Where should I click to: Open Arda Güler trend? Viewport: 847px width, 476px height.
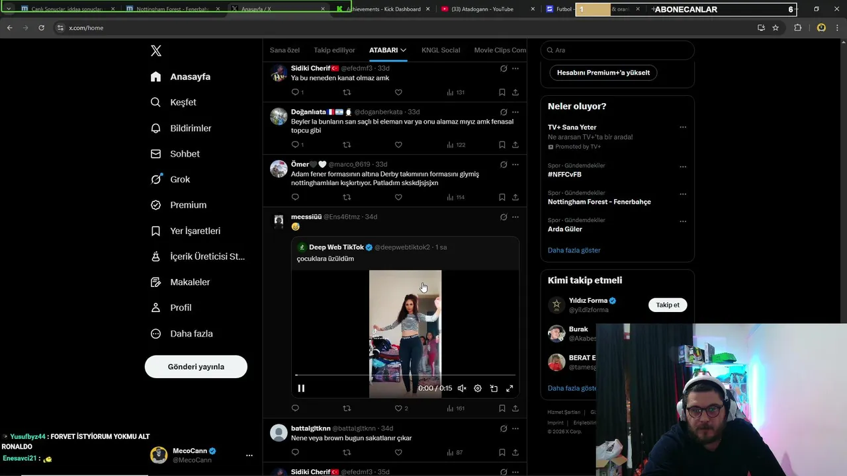[x=565, y=229]
